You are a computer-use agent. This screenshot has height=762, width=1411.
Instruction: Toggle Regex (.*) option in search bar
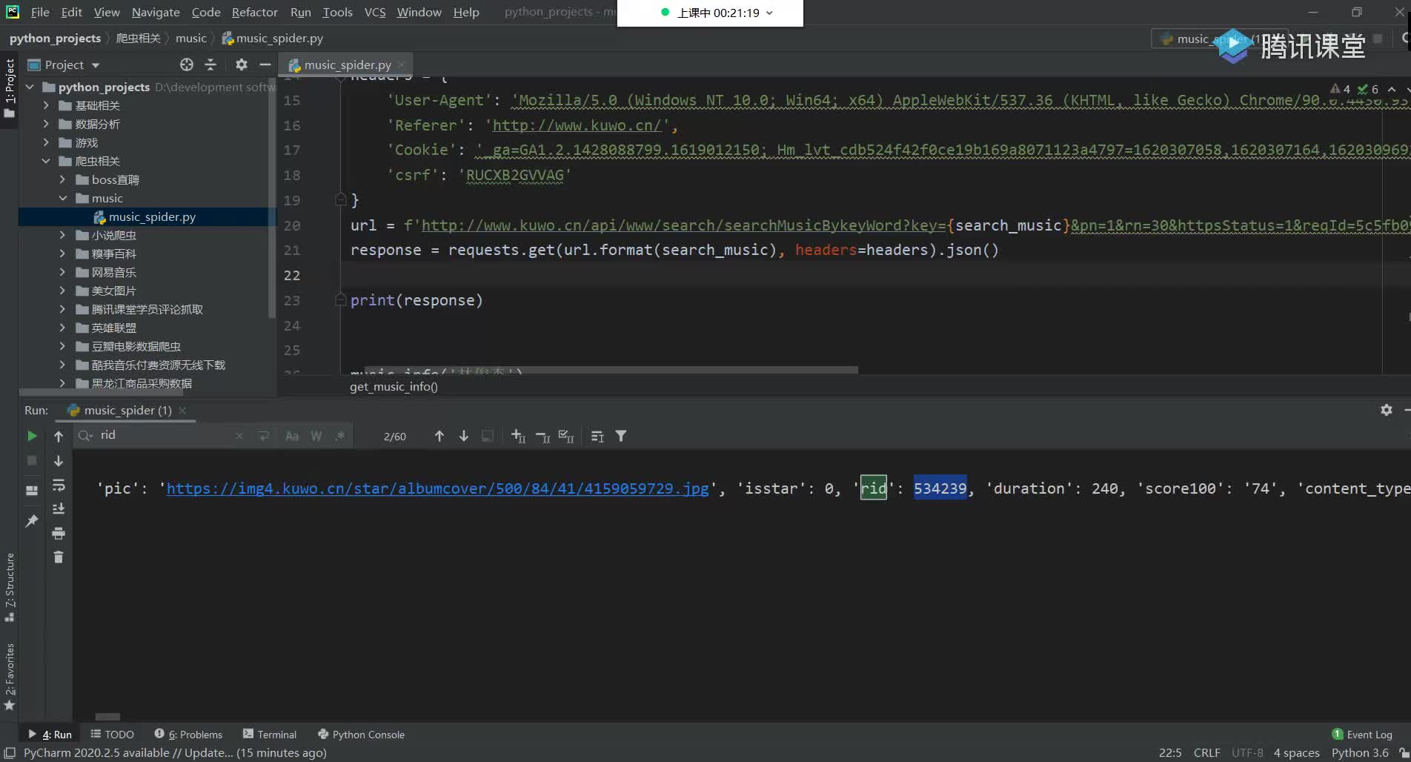(340, 436)
